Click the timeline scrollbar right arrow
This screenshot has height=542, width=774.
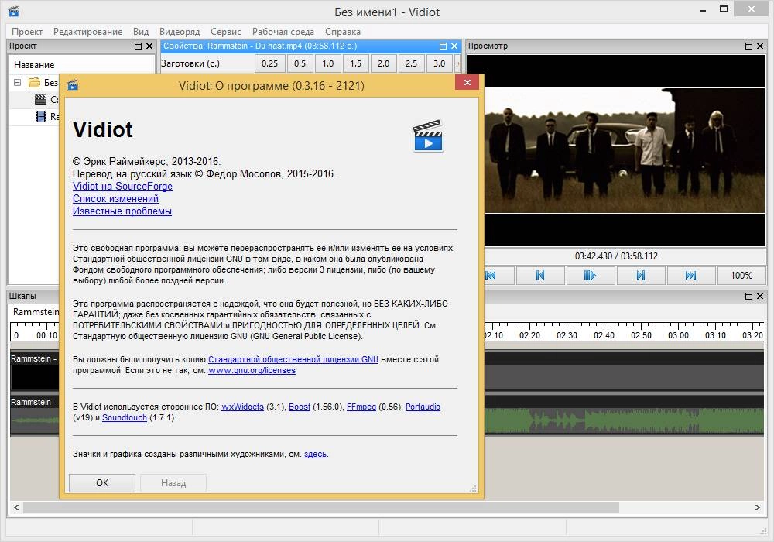(x=758, y=507)
